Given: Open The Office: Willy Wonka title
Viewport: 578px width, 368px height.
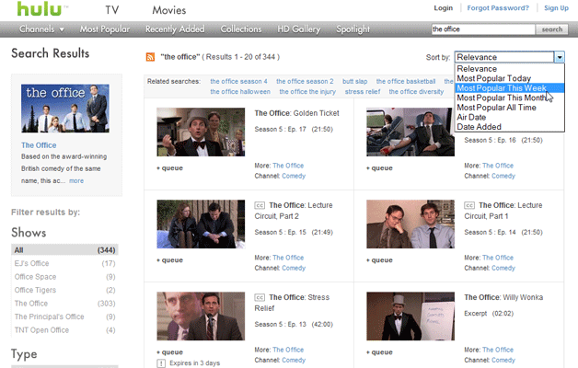Looking at the screenshot, I should point(503,297).
